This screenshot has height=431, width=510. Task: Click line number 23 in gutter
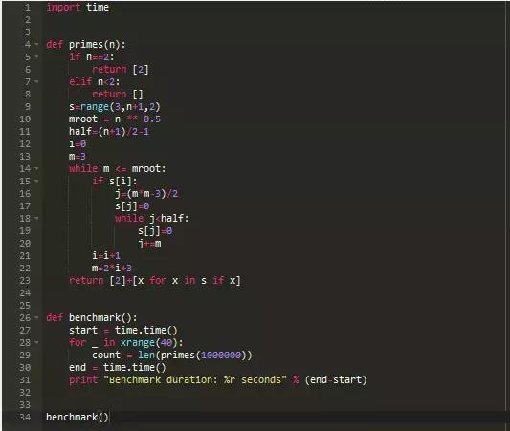(25, 281)
